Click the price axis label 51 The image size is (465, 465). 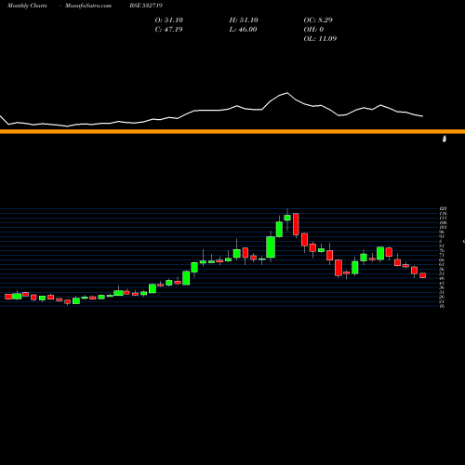[442, 273]
